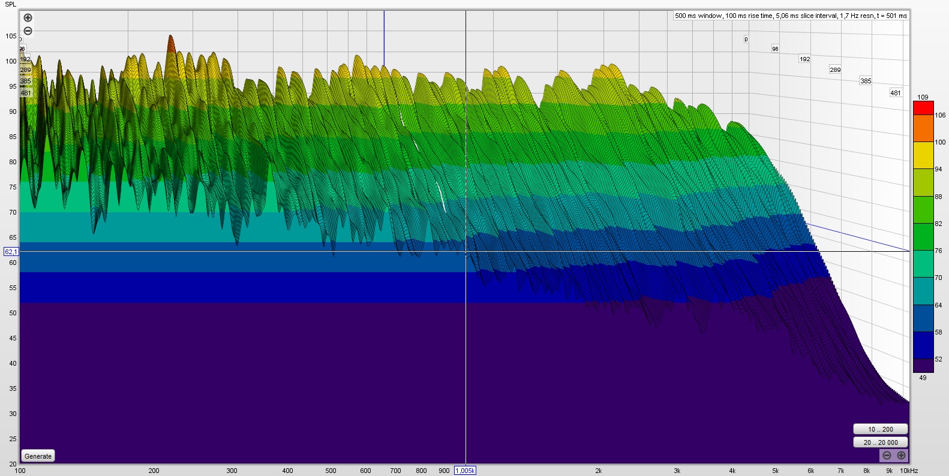Click the red band of the color legend
949x476 pixels.
tap(923, 108)
